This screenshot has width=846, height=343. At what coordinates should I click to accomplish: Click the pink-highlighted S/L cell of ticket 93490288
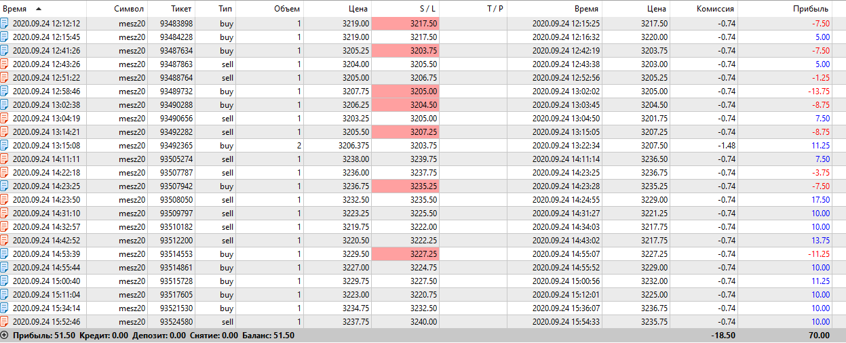pos(405,104)
